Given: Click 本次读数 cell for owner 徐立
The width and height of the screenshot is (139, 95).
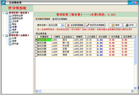Looking at the screenshot, I should pos(103,40).
